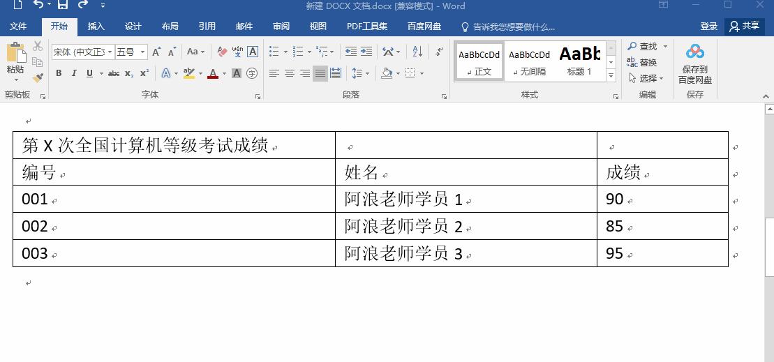The height and width of the screenshot is (362, 774).
Task: Open the line spacing dropdown
Action: [x=361, y=73]
